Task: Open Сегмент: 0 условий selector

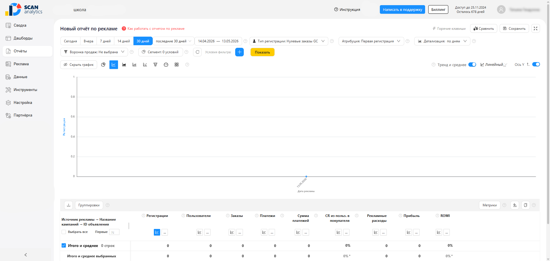Action: coord(161,52)
